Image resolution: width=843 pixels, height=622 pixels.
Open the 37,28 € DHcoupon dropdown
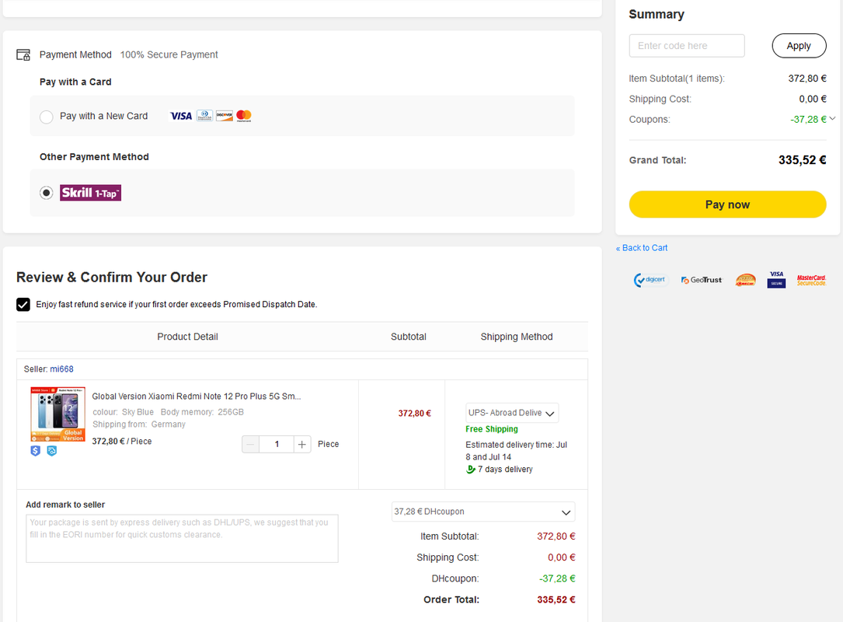483,512
